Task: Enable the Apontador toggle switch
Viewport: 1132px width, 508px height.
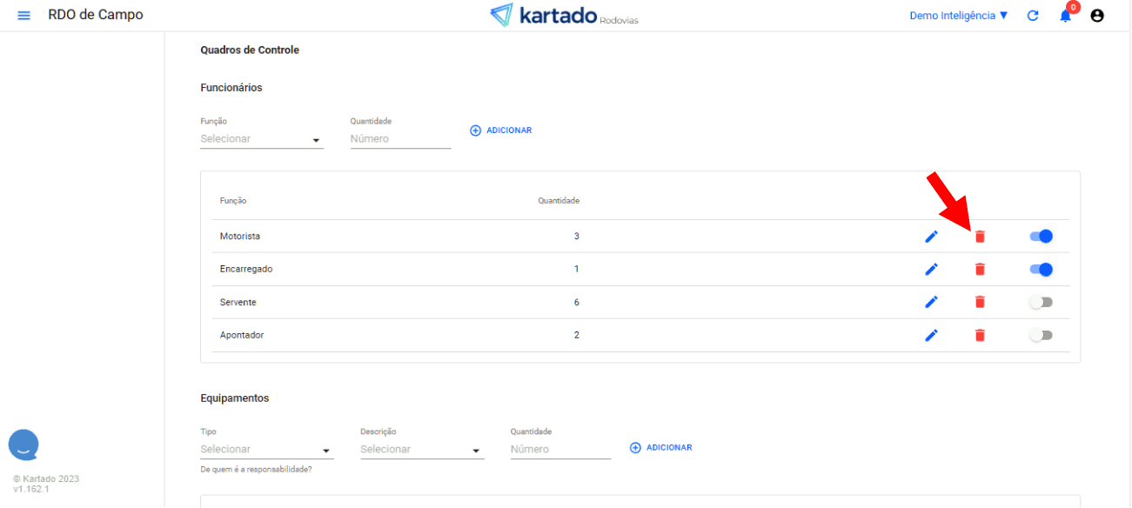Action: tap(1041, 336)
